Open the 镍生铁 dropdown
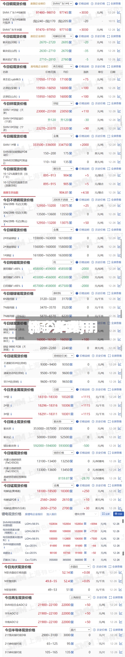Image resolution: width=125 pixels, height=657 pixels. click(63, 169)
